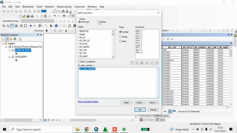The width and height of the screenshot is (237, 133).
Task: Click the Identify info tool
Action: (56, 26)
